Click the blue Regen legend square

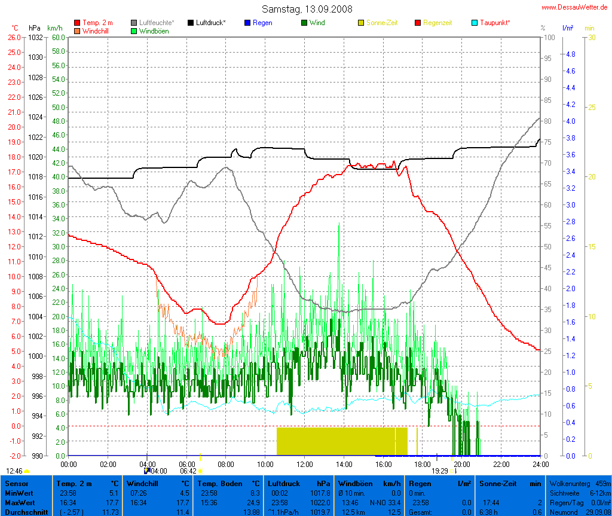(x=247, y=23)
